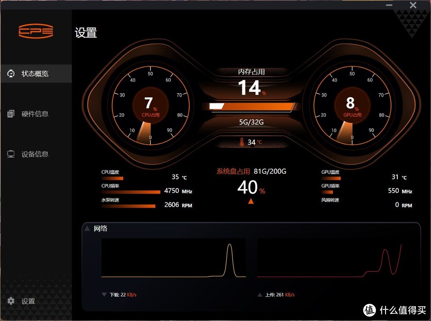Viewport: 431px width, 321px height.
Task: Click the 31 °C GPU temperature value
Action: [x=399, y=177]
